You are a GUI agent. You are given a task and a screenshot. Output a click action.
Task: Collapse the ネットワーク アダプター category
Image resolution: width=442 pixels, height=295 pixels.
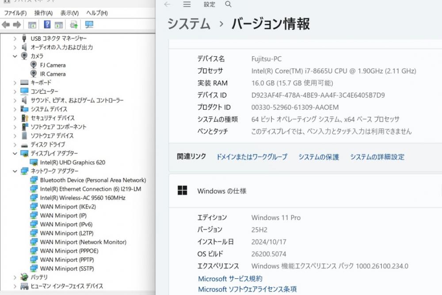tap(15, 171)
